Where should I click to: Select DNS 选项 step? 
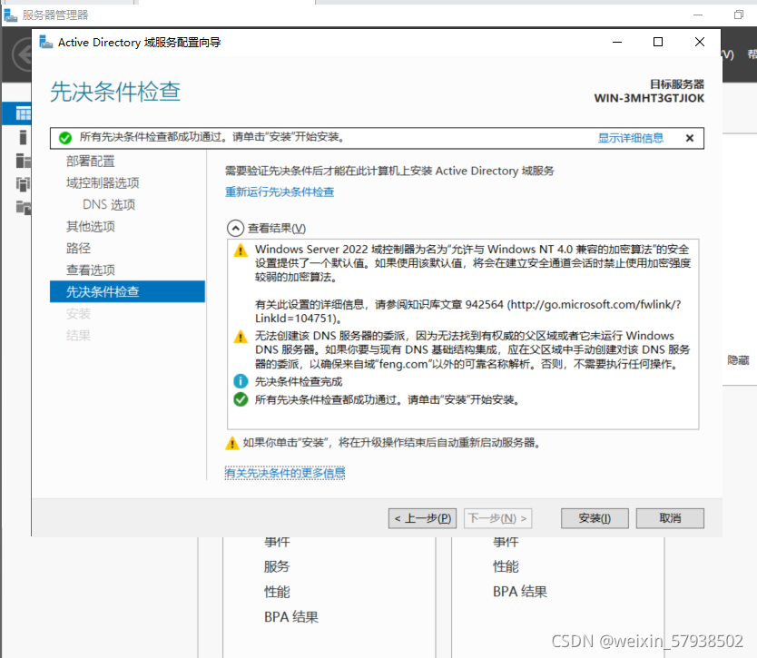(109, 205)
